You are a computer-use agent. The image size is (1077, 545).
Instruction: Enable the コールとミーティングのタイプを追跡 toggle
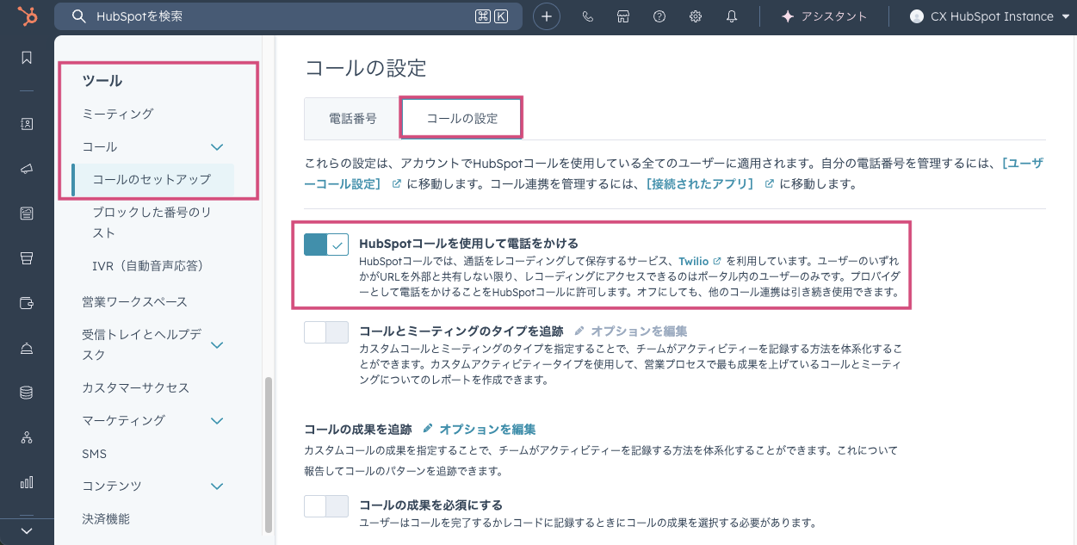[326, 332]
